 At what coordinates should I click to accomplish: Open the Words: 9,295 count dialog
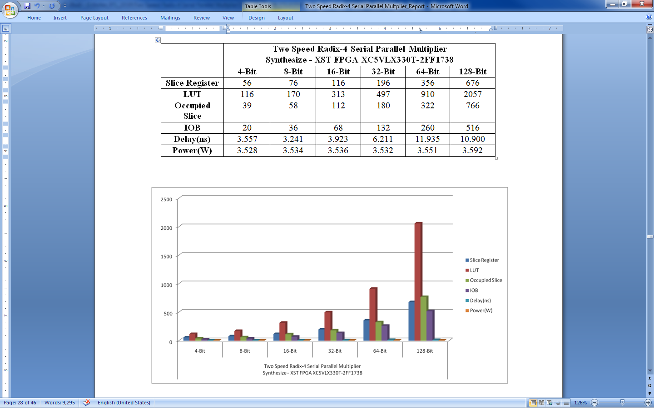point(59,403)
